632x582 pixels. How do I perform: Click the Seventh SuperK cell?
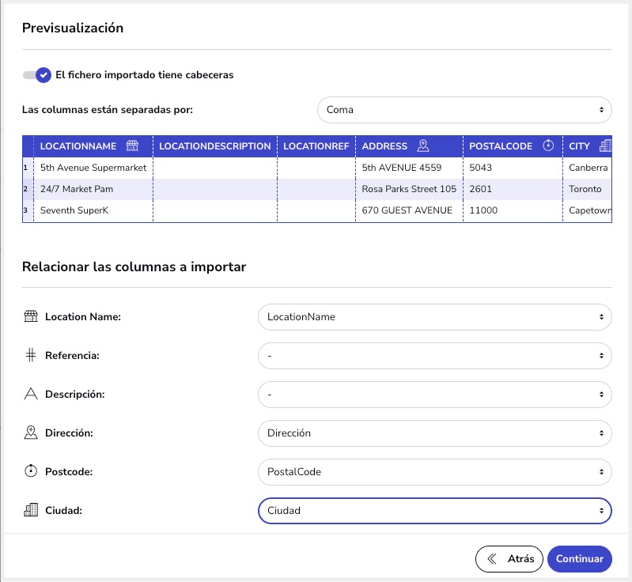tap(93, 210)
